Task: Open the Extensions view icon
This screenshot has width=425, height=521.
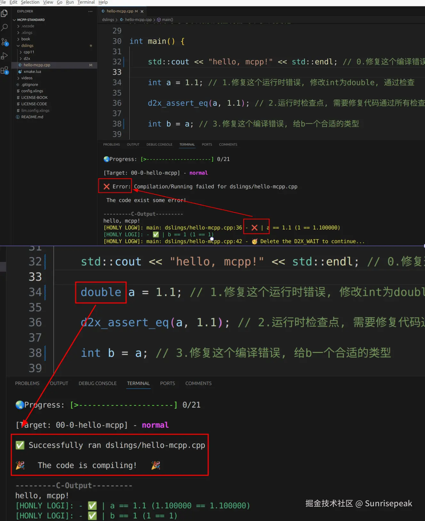Action: [x=4, y=71]
